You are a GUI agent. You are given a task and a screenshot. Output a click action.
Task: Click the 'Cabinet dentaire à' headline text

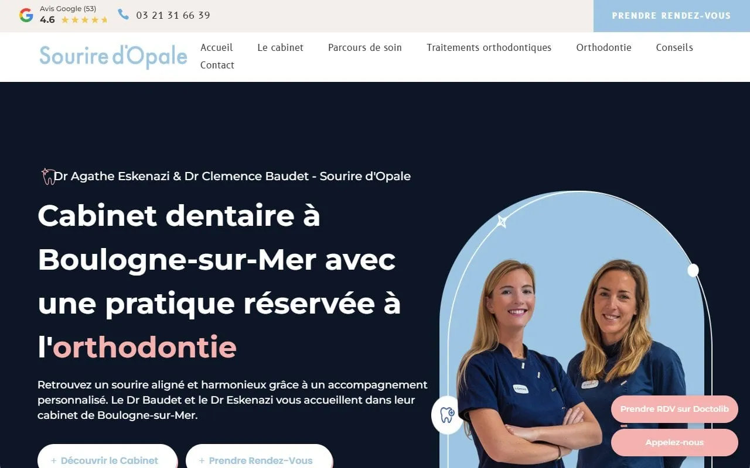179,216
